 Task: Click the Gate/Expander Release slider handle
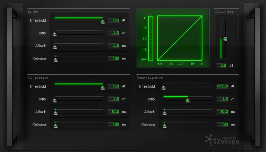point(165,126)
